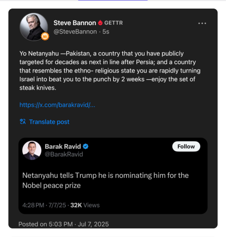Click the 4:28 PM 7/7/25 timestamp

coord(44,205)
